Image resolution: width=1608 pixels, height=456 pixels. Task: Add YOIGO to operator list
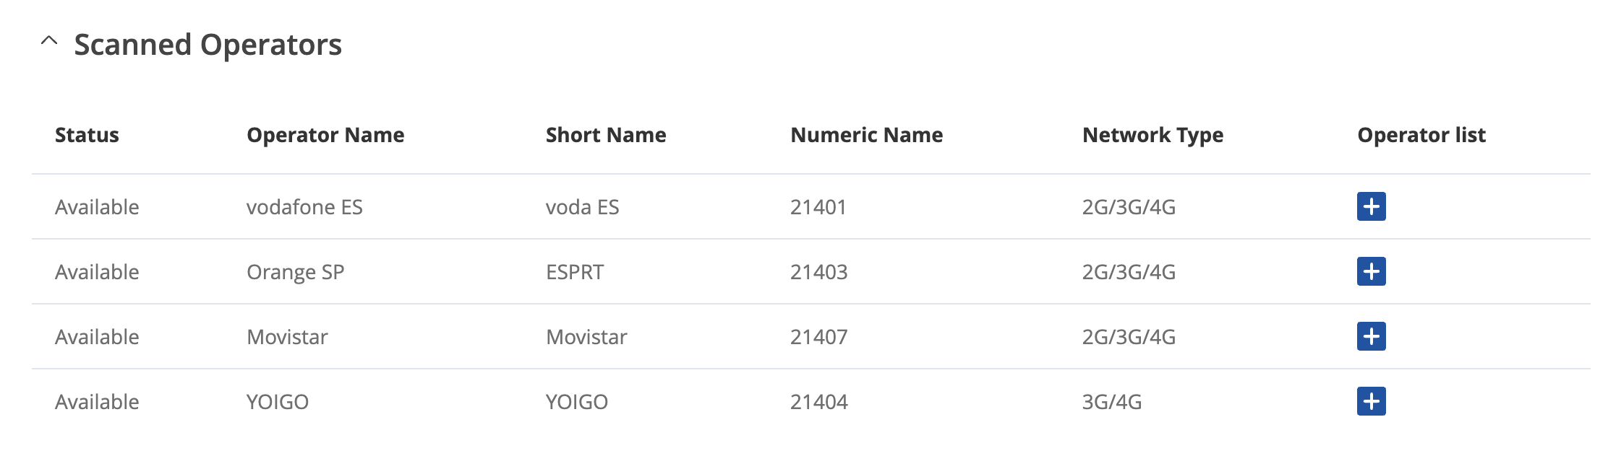pos(1371,401)
